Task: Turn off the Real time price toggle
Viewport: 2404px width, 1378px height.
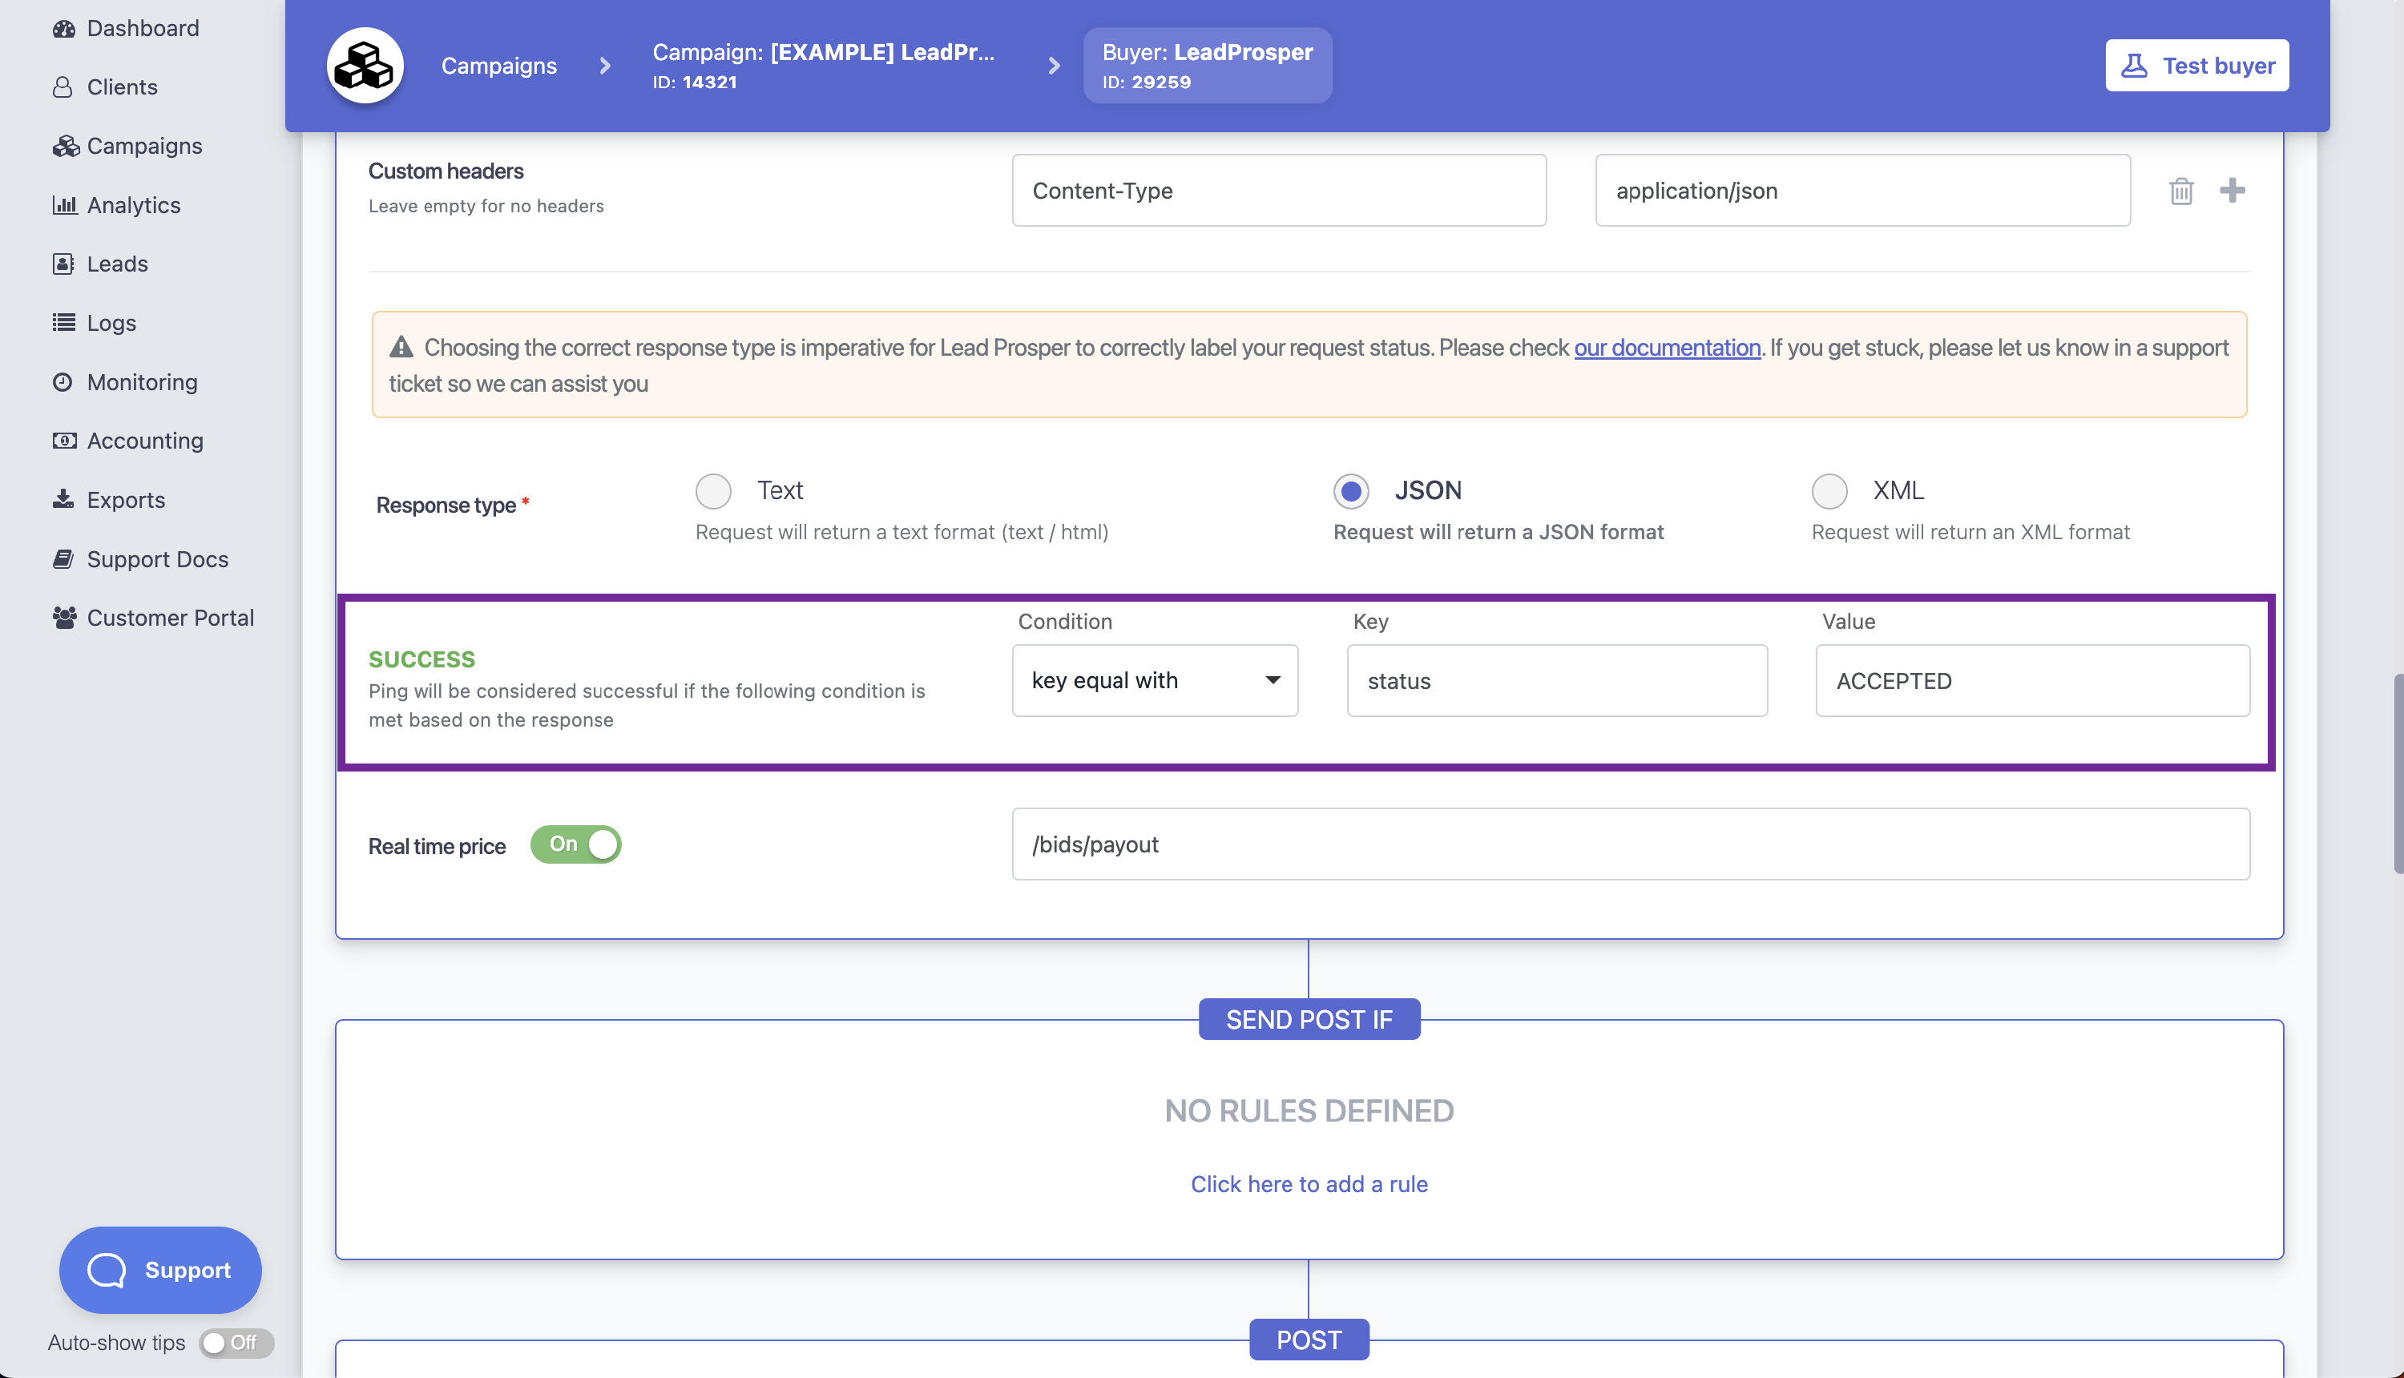Action: coord(575,844)
